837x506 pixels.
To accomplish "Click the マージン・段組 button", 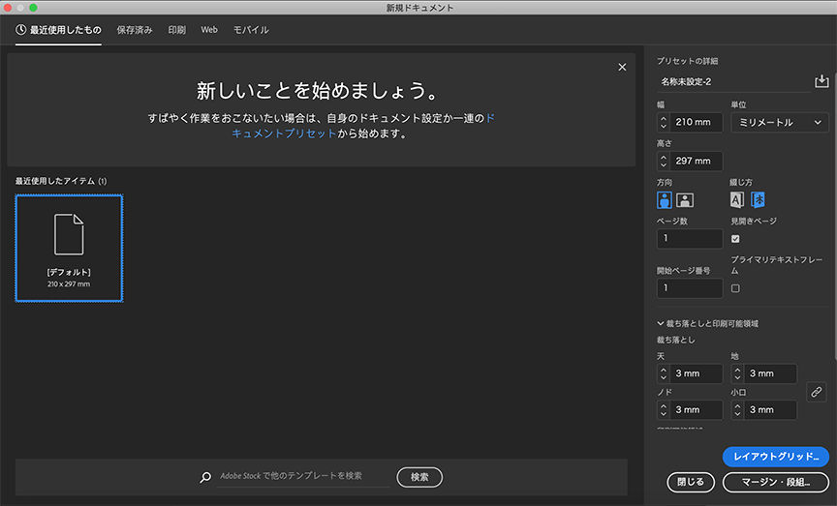I will [x=776, y=482].
